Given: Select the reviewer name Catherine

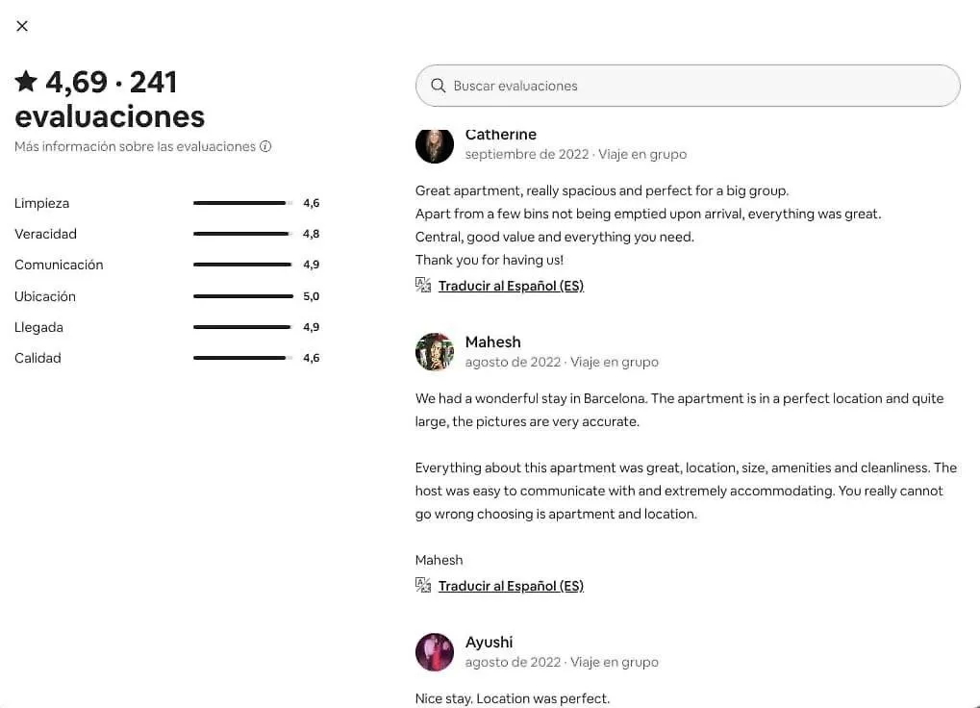Looking at the screenshot, I should (501, 135).
